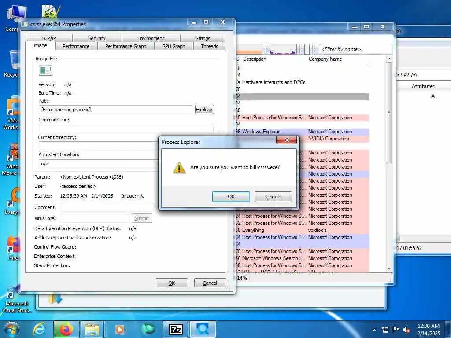Switch to Performance Graph tab
Screen dimensions: 451x338
pyautogui.click(x=126, y=46)
